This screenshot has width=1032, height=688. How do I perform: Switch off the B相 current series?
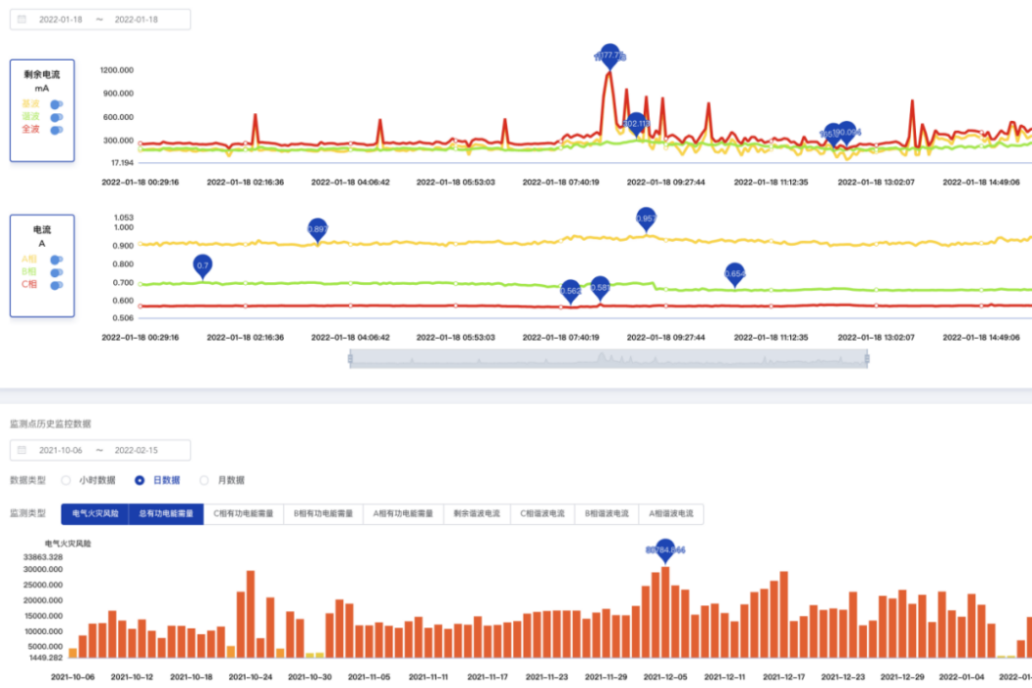click(57, 272)
